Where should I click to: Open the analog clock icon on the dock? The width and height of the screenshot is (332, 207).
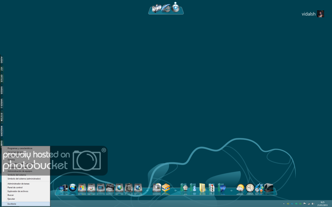[x=250, y=188]
